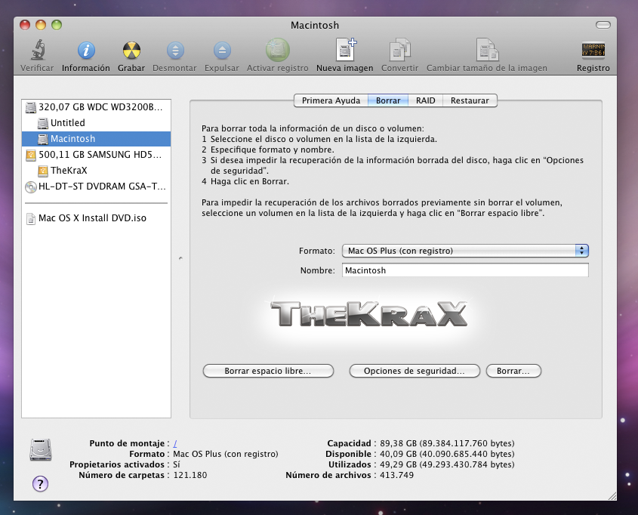Click the yellow minimize window button
638x515 pixels.
41,25
